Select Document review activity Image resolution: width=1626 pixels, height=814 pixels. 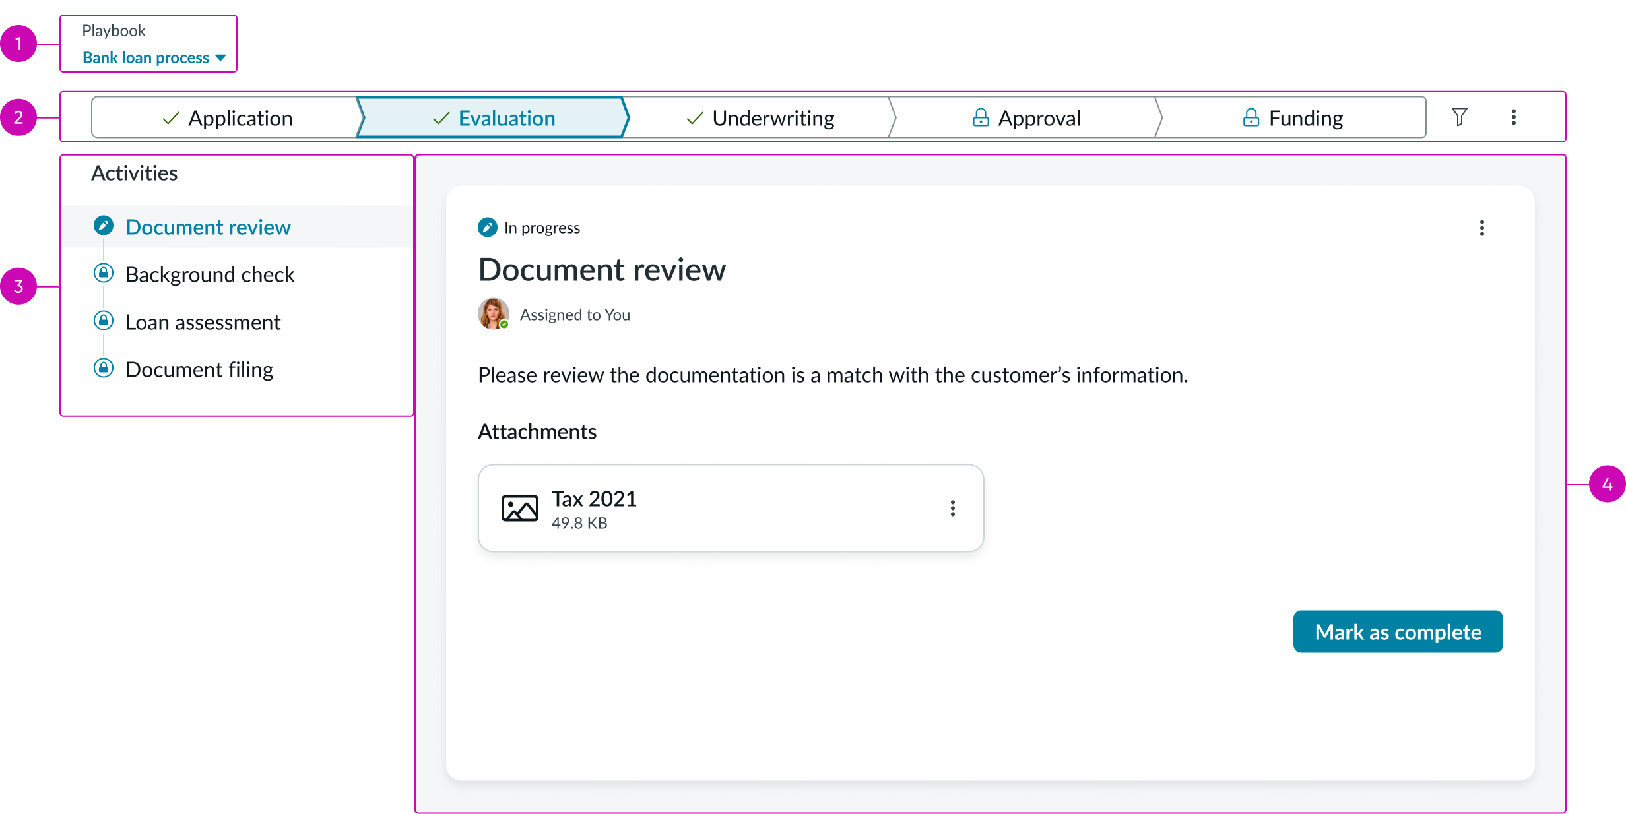tap(208, 227)
